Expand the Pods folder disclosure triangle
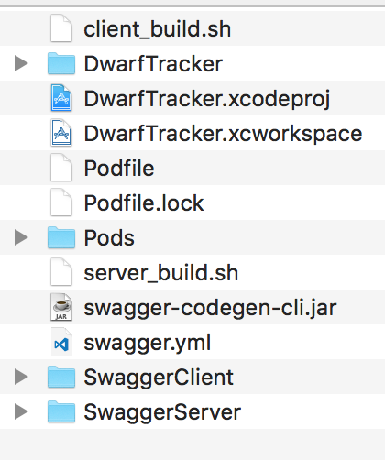The width and height of the screenshot is (385, 460). point(21,237)
